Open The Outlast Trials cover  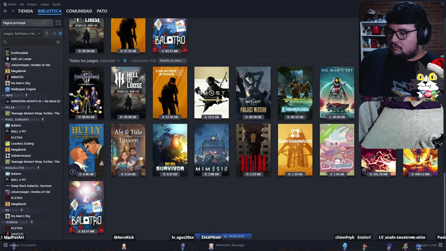click(x=253, y=93)
